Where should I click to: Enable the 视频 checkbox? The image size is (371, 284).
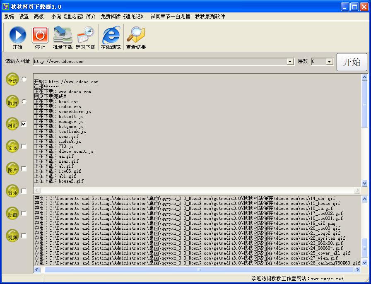pyautogui.click(x=24, y=236)
